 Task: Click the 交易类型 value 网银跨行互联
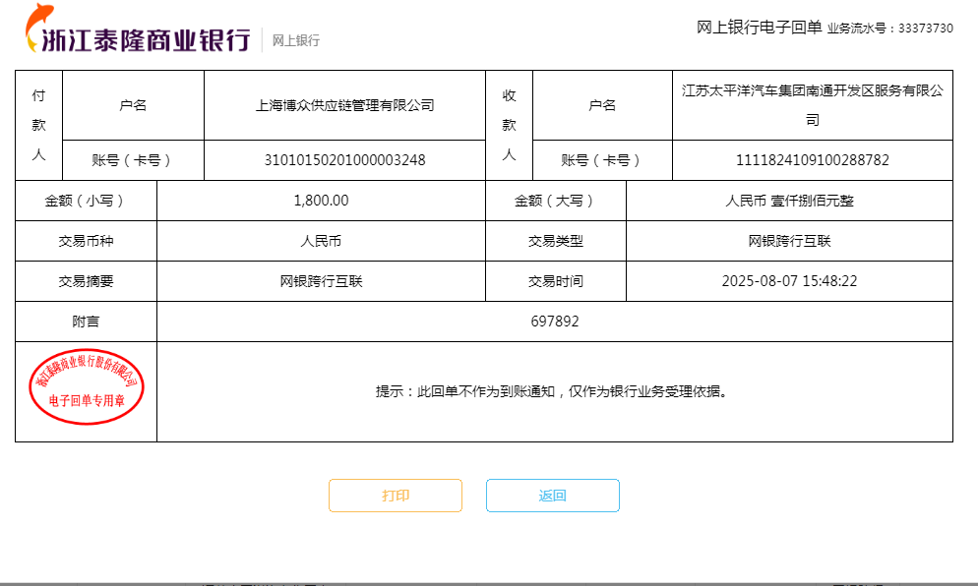(x=789, y=241)
